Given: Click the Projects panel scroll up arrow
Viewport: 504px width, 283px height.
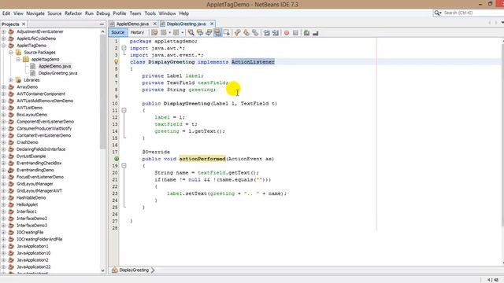Looking at the screenshot, I should click(102, 31).
